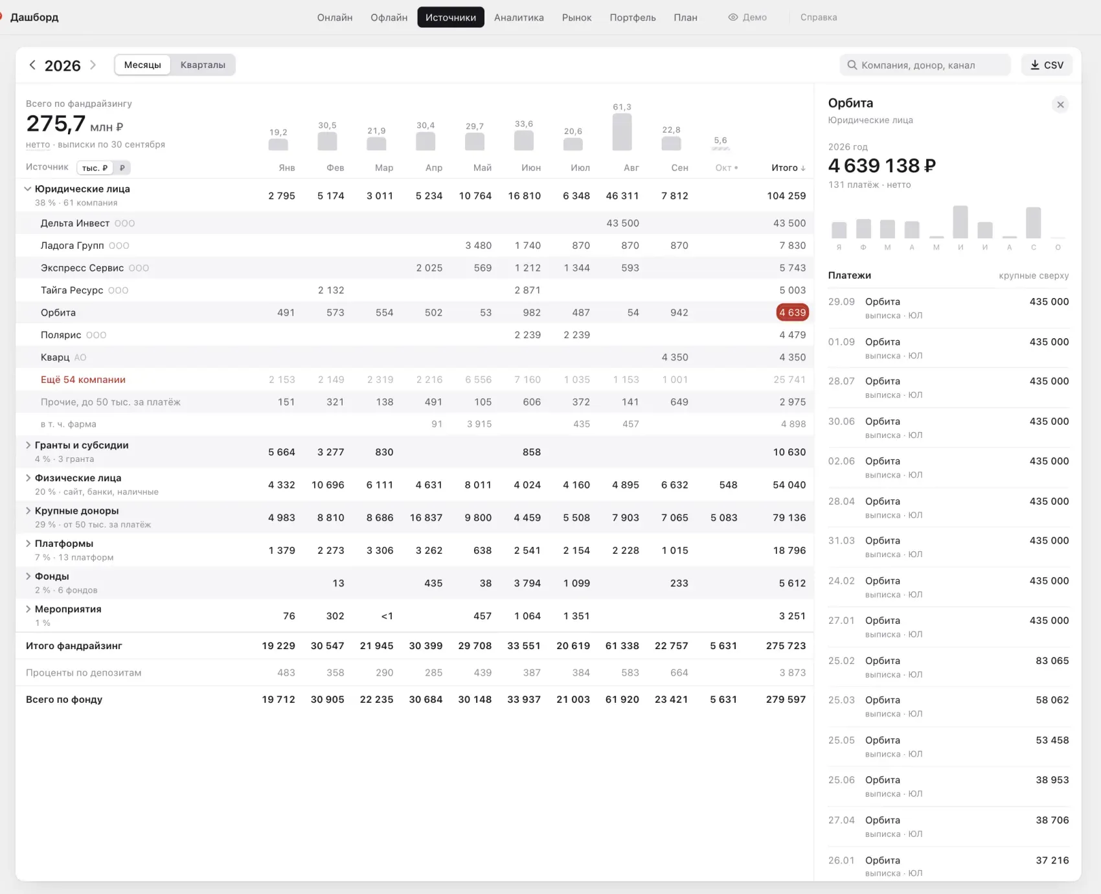Open the Офлайн tab
The image size is (1101, 894).
click(389, 17)
